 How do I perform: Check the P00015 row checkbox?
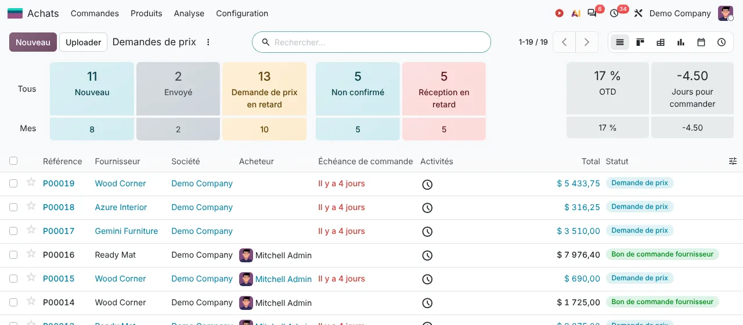coord(13,279)
